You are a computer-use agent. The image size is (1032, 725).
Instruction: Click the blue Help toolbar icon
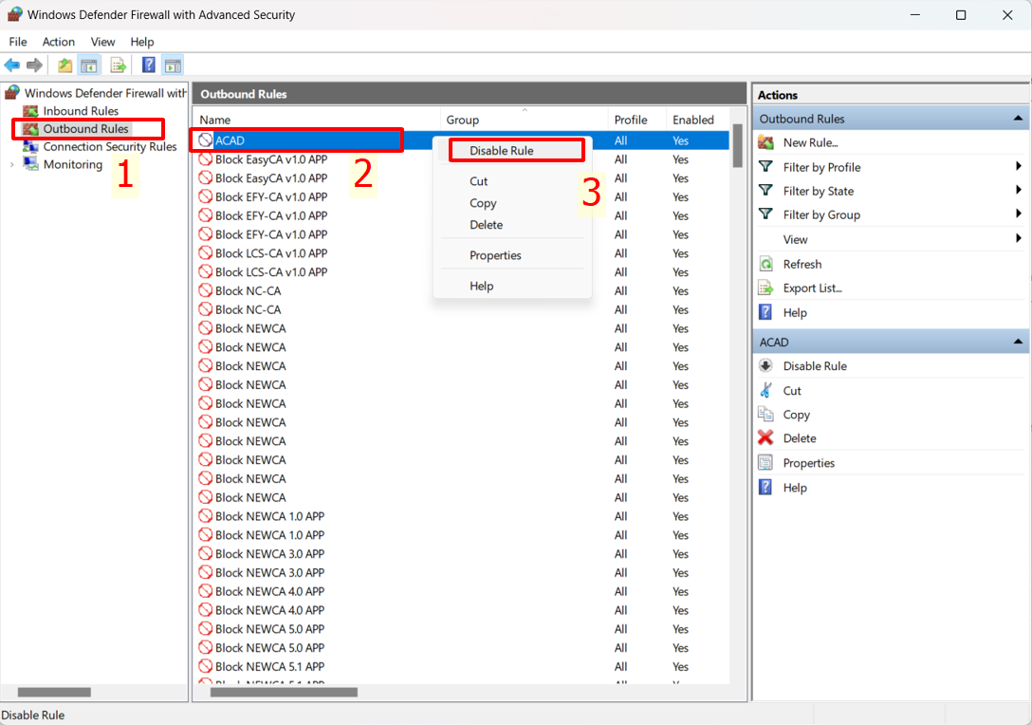pyautogui.click(x=150, y=65)
